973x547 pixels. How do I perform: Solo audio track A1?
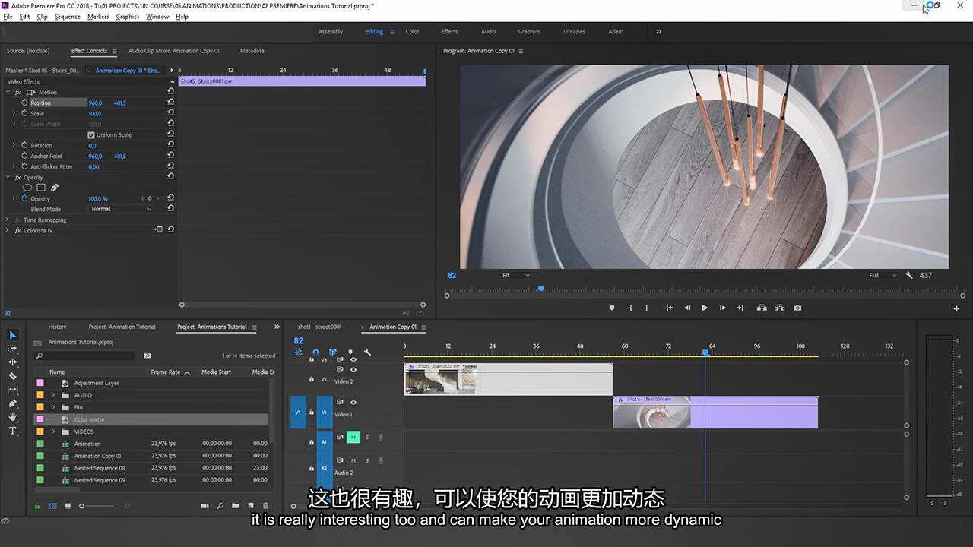coord(367,437)
